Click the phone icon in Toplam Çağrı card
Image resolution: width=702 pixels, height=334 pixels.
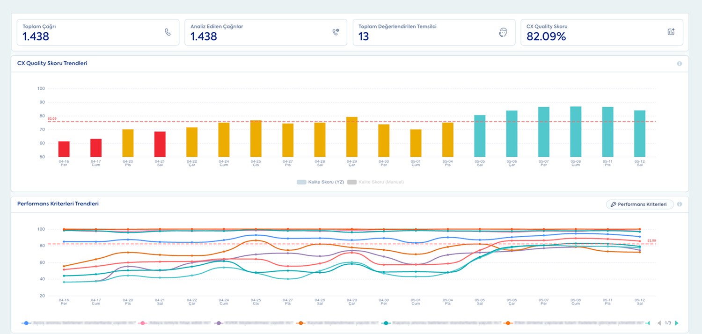point(168,32)
